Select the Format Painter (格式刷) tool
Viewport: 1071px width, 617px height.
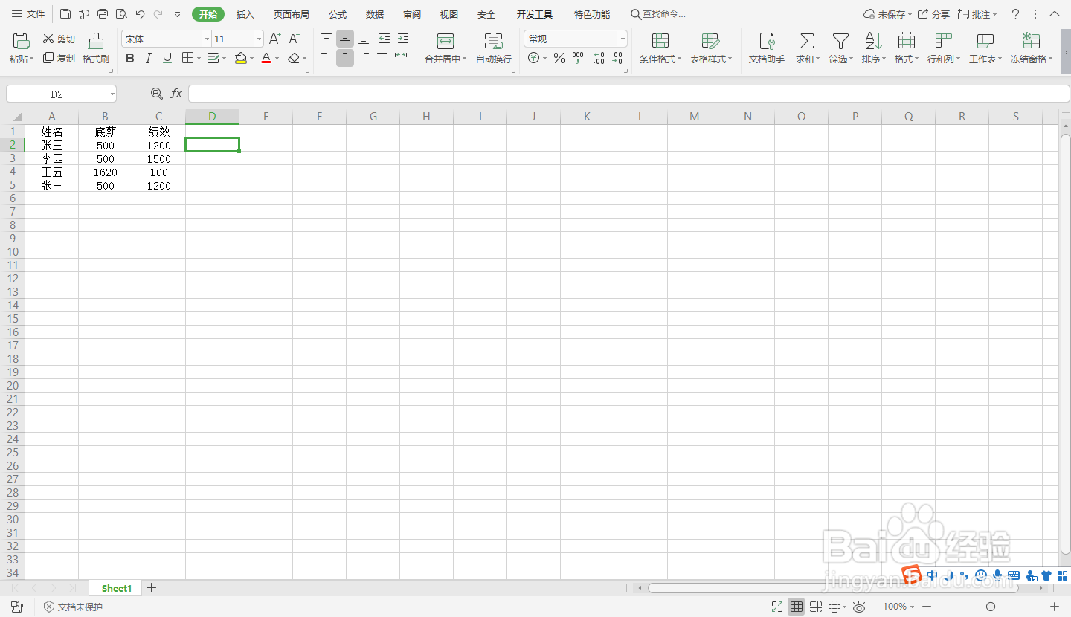[x=96, y=48]
